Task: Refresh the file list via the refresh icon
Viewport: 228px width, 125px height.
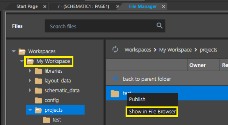Action: (115, 49)
